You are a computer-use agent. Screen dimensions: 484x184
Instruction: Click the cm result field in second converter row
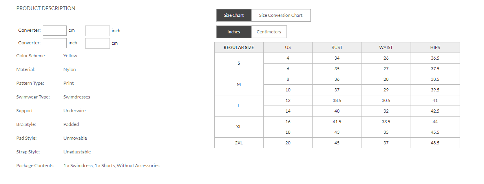[x=97, y=43]
